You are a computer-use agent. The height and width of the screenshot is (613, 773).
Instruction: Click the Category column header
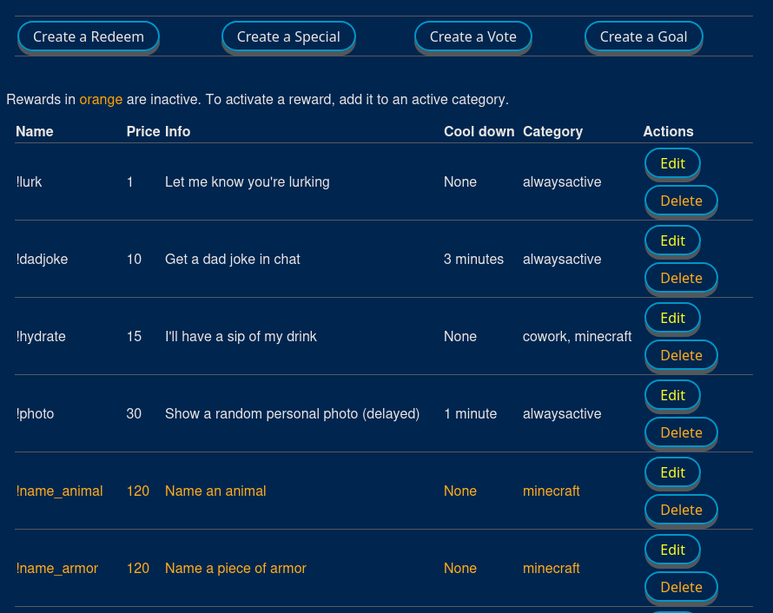(552, 131)
